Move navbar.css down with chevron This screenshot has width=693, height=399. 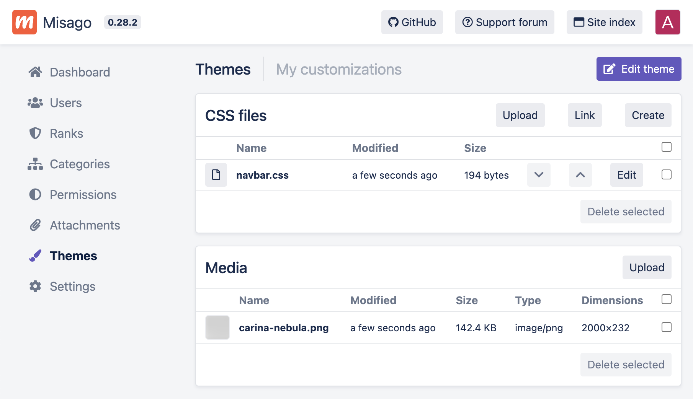click(x=539, y=175)
